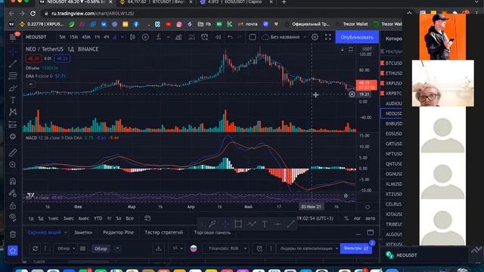484x272 pixels.
Task: Toggle the авто auto scale
Action: click(370, 218)
